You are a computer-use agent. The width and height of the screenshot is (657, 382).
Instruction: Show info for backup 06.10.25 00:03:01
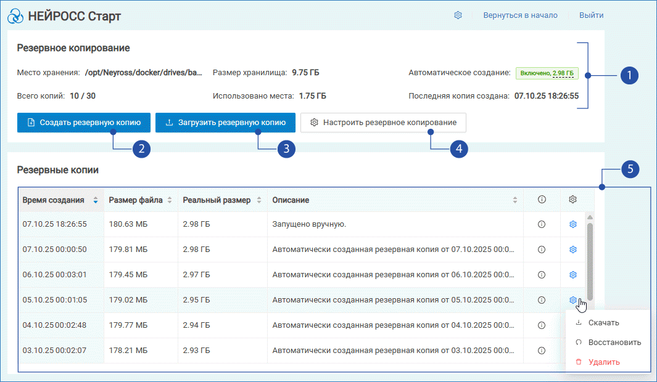click(542, 275)
